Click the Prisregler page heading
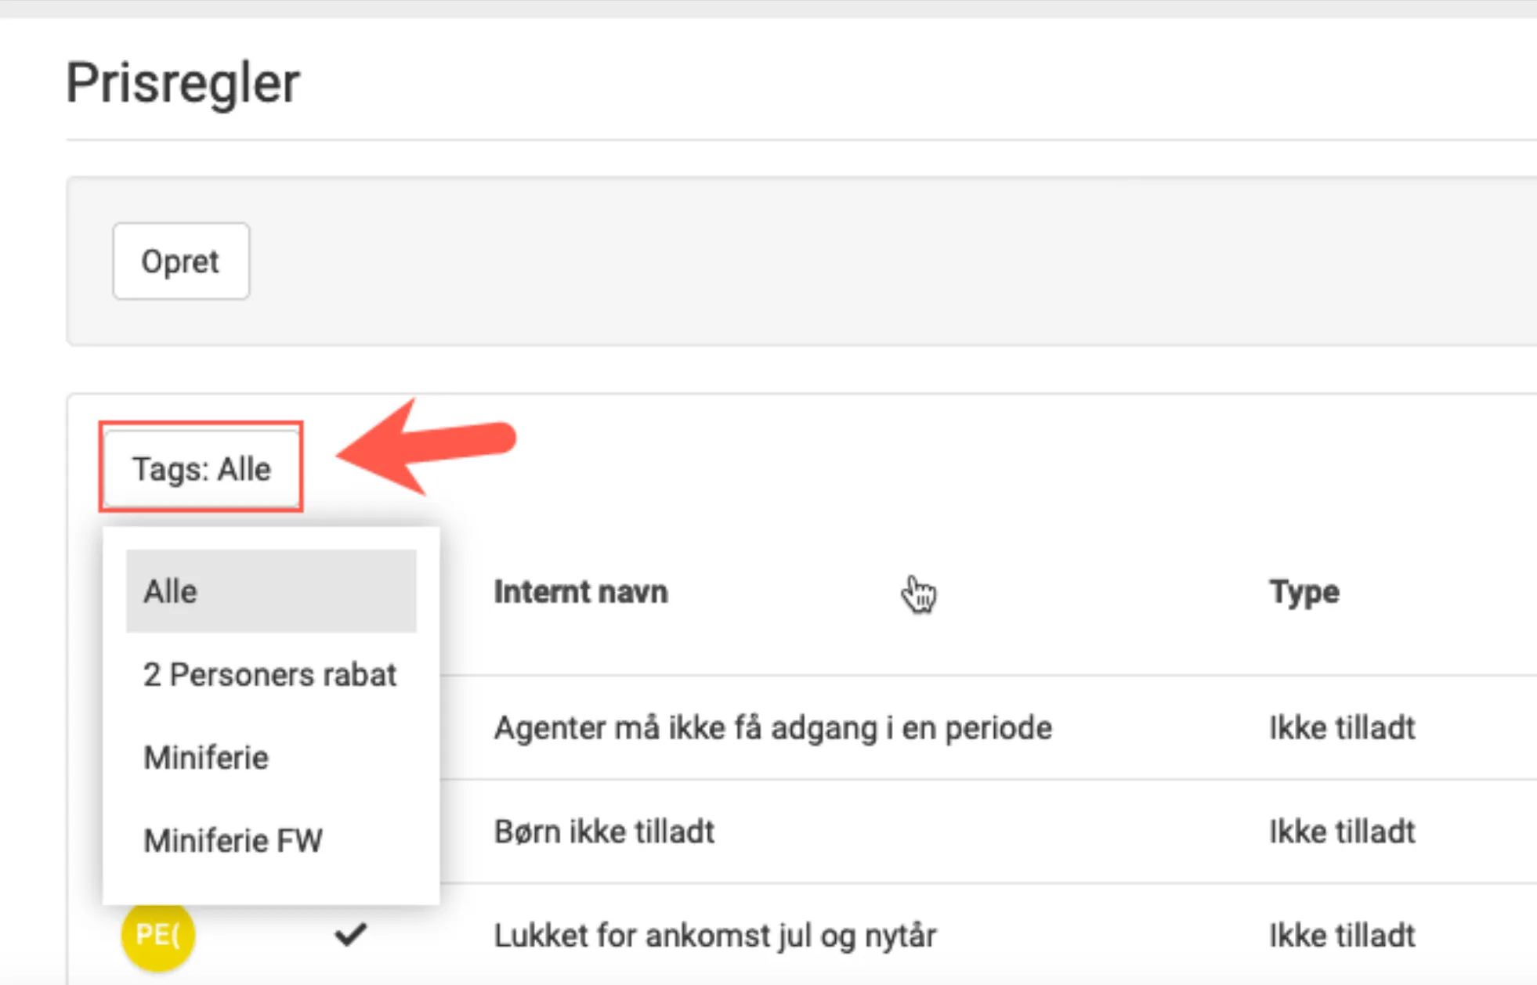 pyautogui.click(x=183, y=82)
